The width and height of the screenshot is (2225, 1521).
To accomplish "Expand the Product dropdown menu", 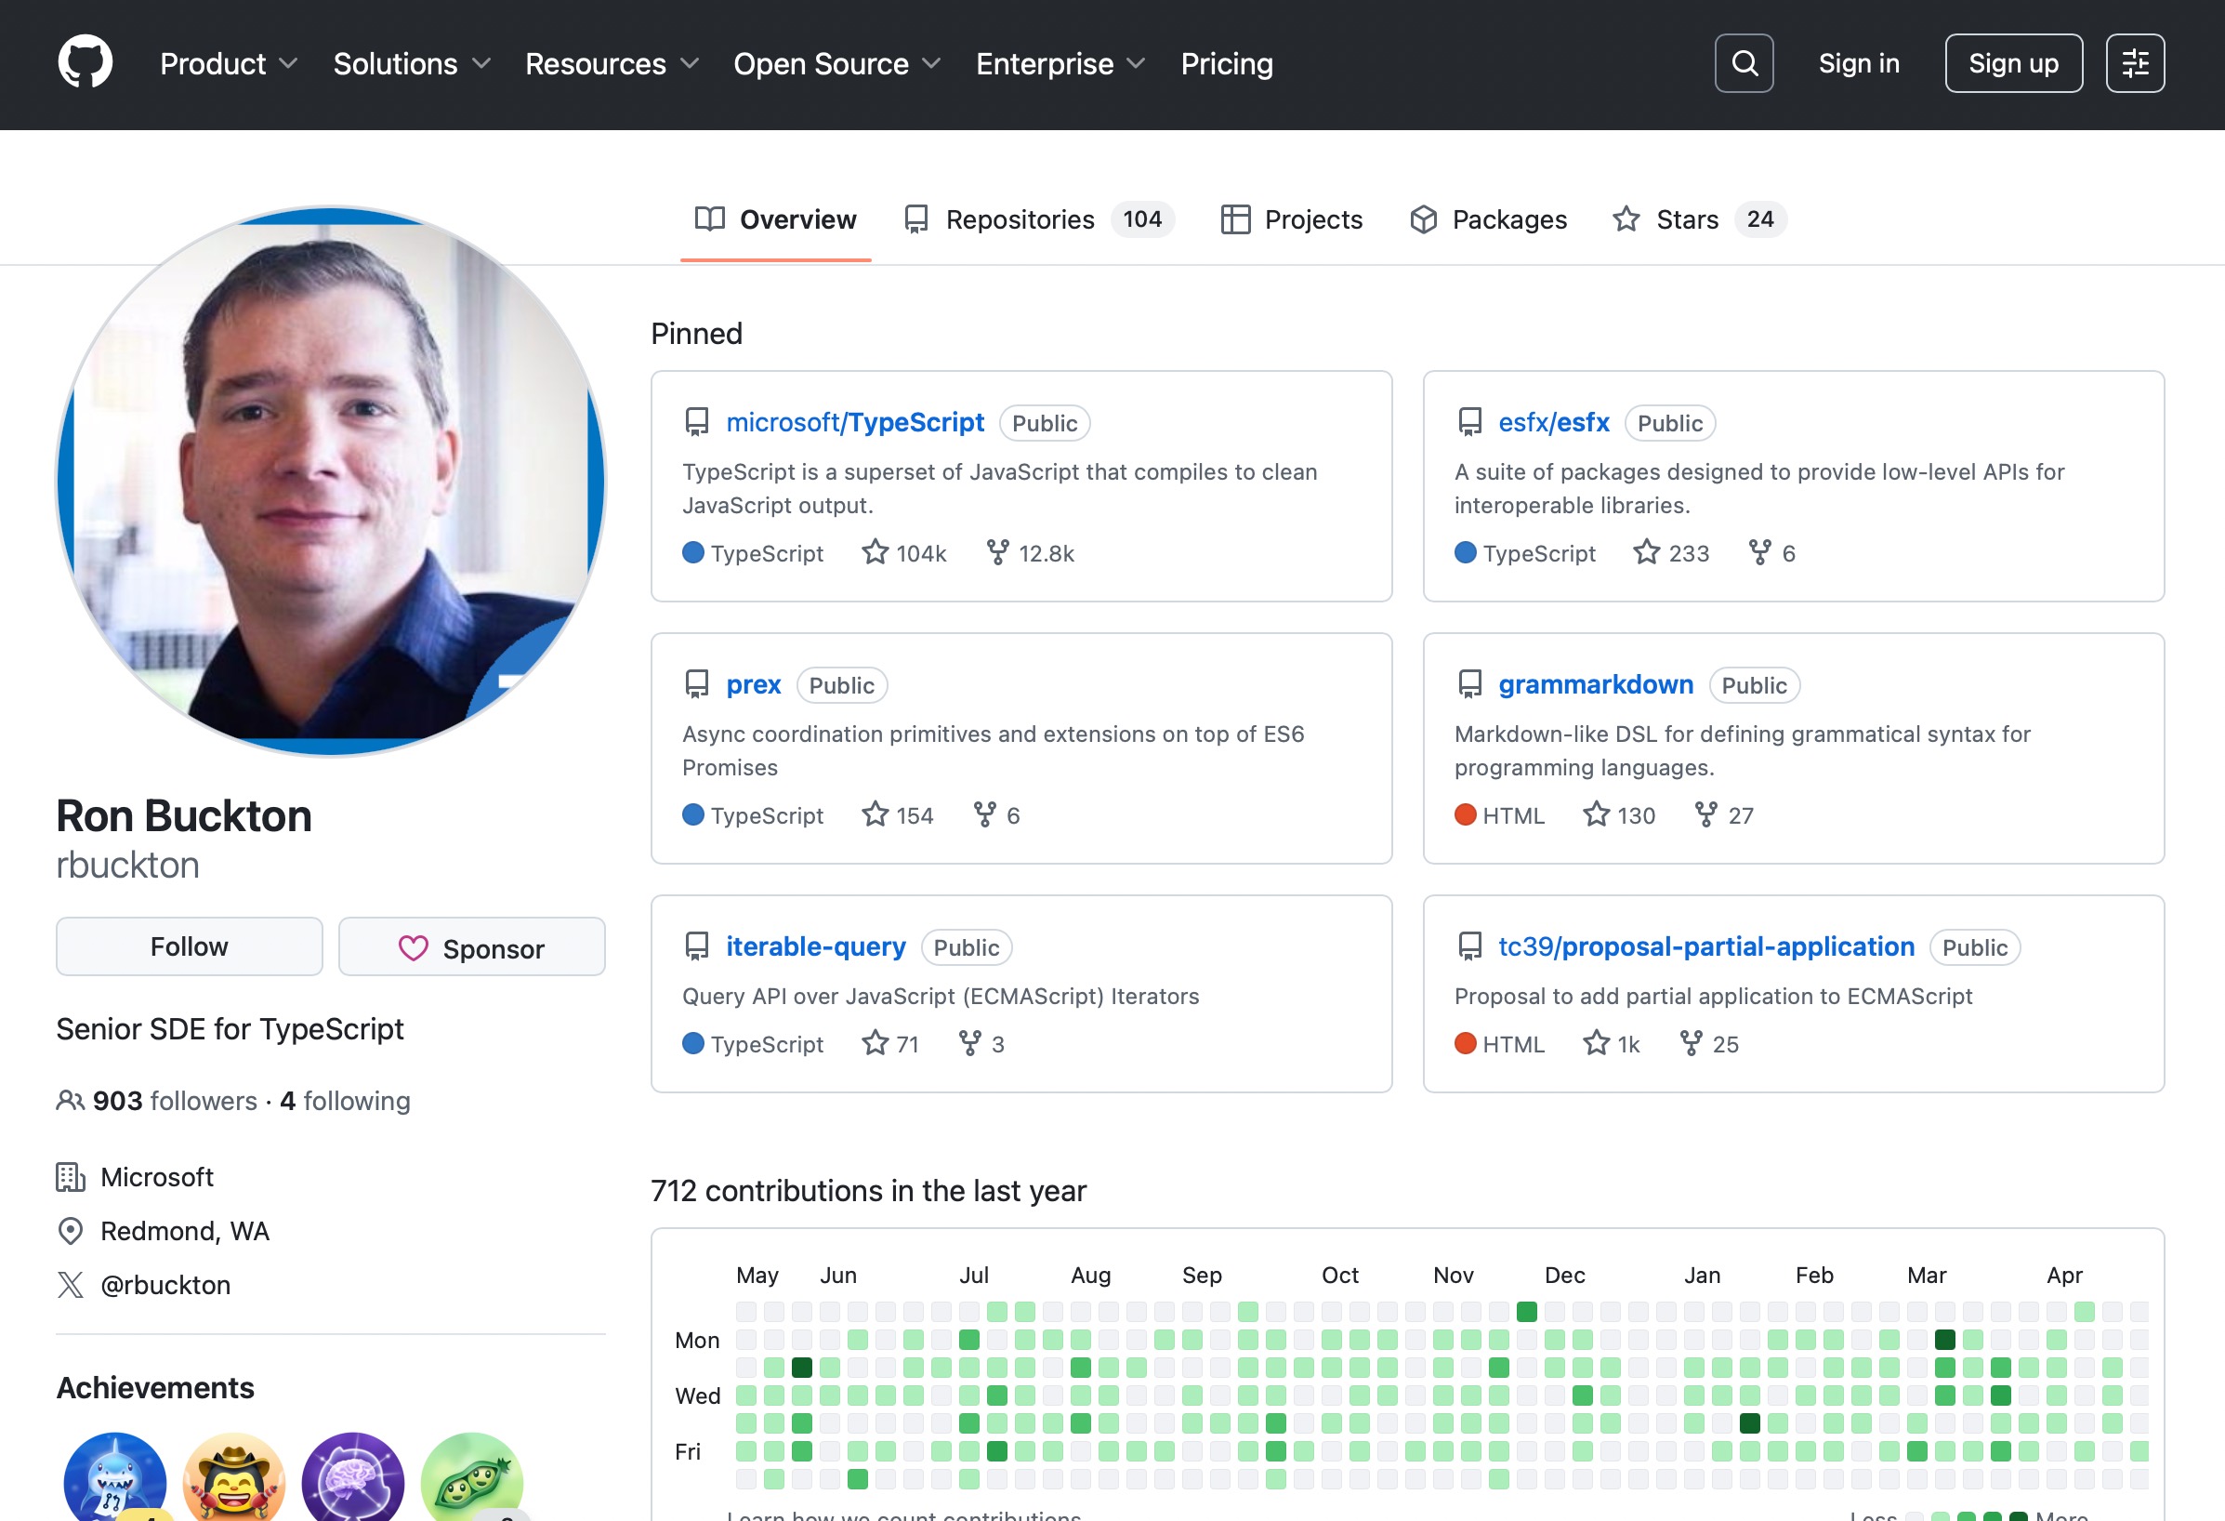I will pos(229,64).
